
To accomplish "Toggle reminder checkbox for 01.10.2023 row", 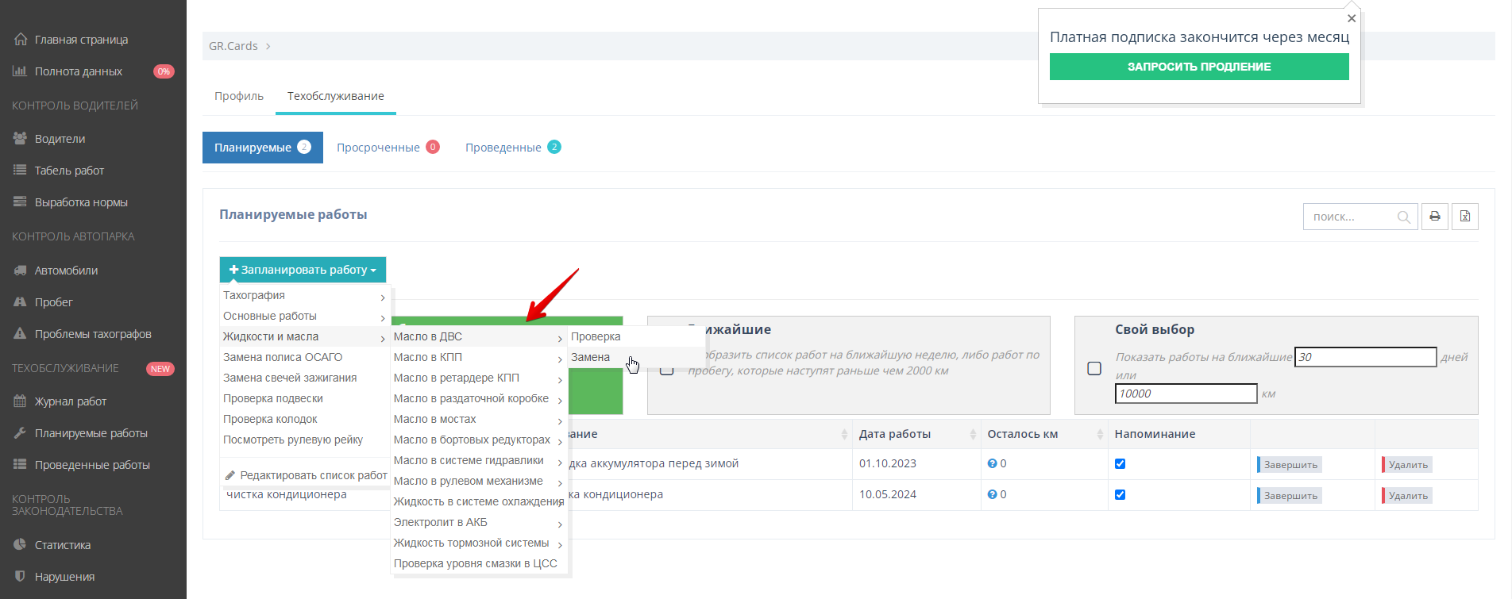I will 1120,463.
